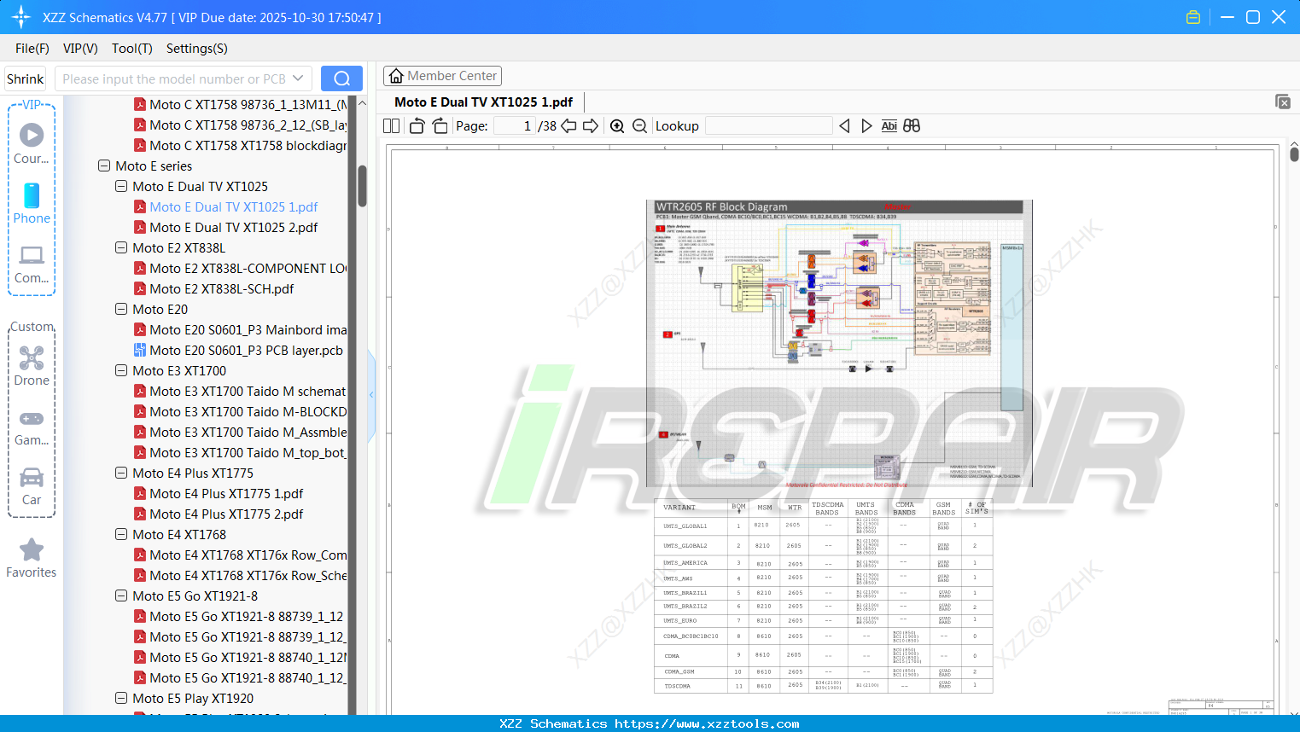Click the file tree scroll-up arrow
The height and width of the screenshot is (732, 1300).
click(x=362, y=103)
